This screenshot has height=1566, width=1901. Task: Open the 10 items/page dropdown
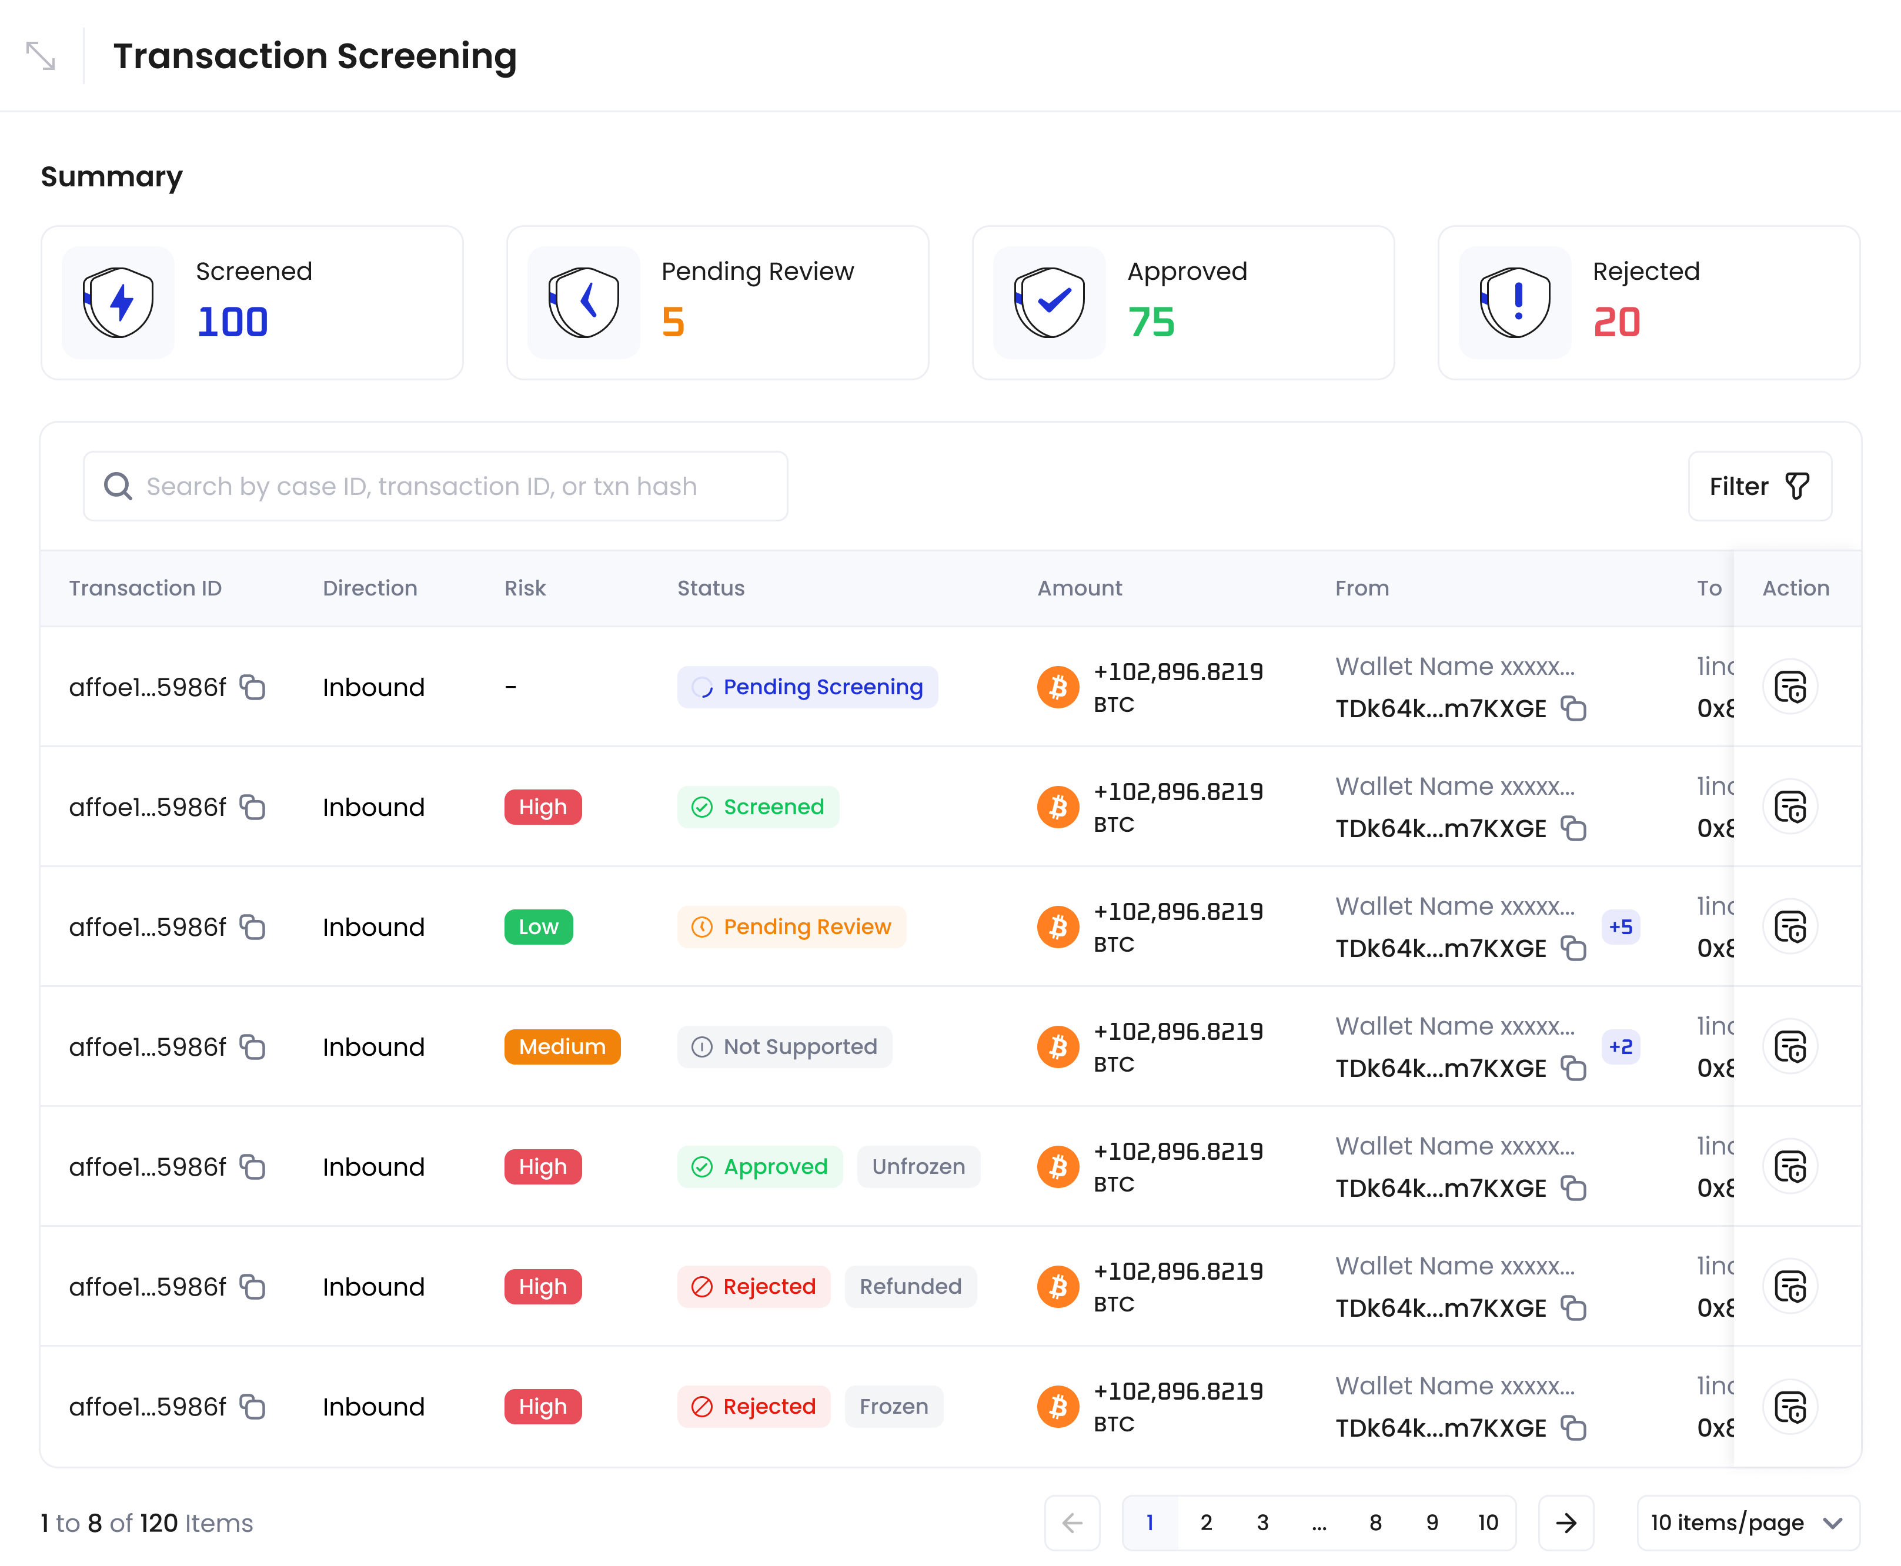pos(1747,1522)
